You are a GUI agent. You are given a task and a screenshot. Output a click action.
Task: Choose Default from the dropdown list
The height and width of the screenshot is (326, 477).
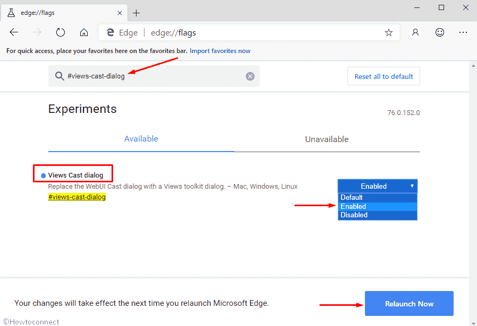[x=378, y=197]
